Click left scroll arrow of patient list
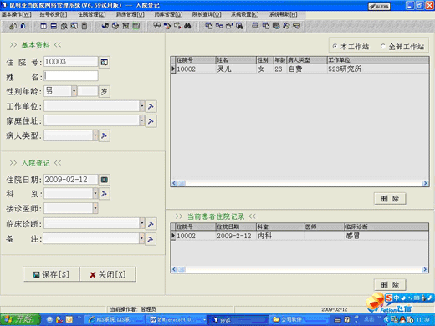The image size is (435, 326). click(174, 183)
